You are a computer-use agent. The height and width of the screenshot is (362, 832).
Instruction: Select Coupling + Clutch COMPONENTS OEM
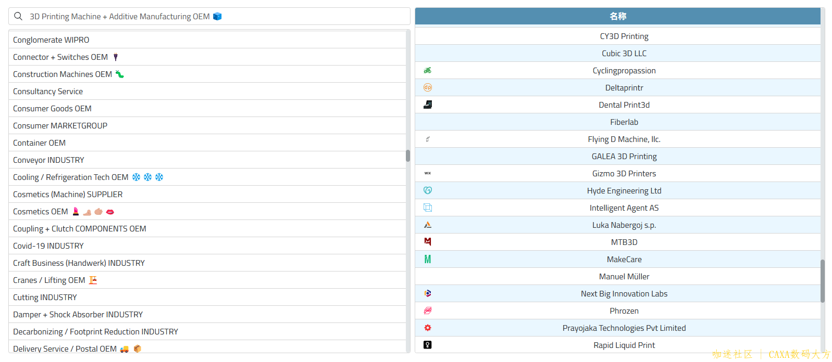pos(207,229)
